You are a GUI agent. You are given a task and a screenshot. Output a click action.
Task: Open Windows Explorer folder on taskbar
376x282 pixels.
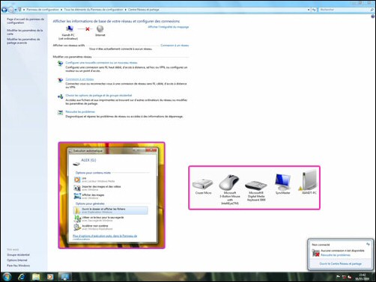(36, 277)
